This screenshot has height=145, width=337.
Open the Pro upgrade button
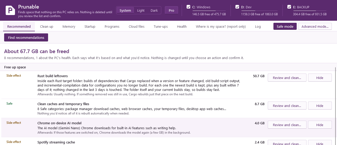click(171, 10)
